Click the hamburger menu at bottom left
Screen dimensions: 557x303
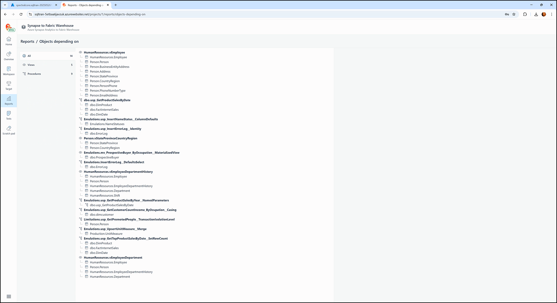click(9, 296)
